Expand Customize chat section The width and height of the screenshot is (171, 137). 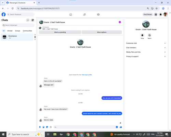pyautogui.click(x=146, y=43)
